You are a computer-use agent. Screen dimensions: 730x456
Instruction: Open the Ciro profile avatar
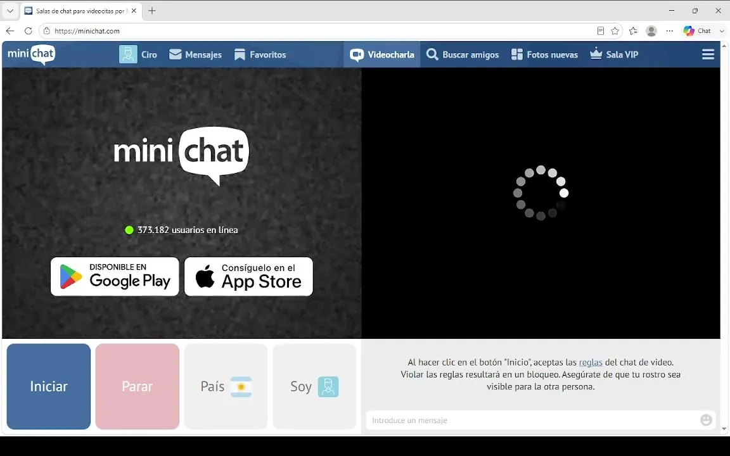click(128, 54)
